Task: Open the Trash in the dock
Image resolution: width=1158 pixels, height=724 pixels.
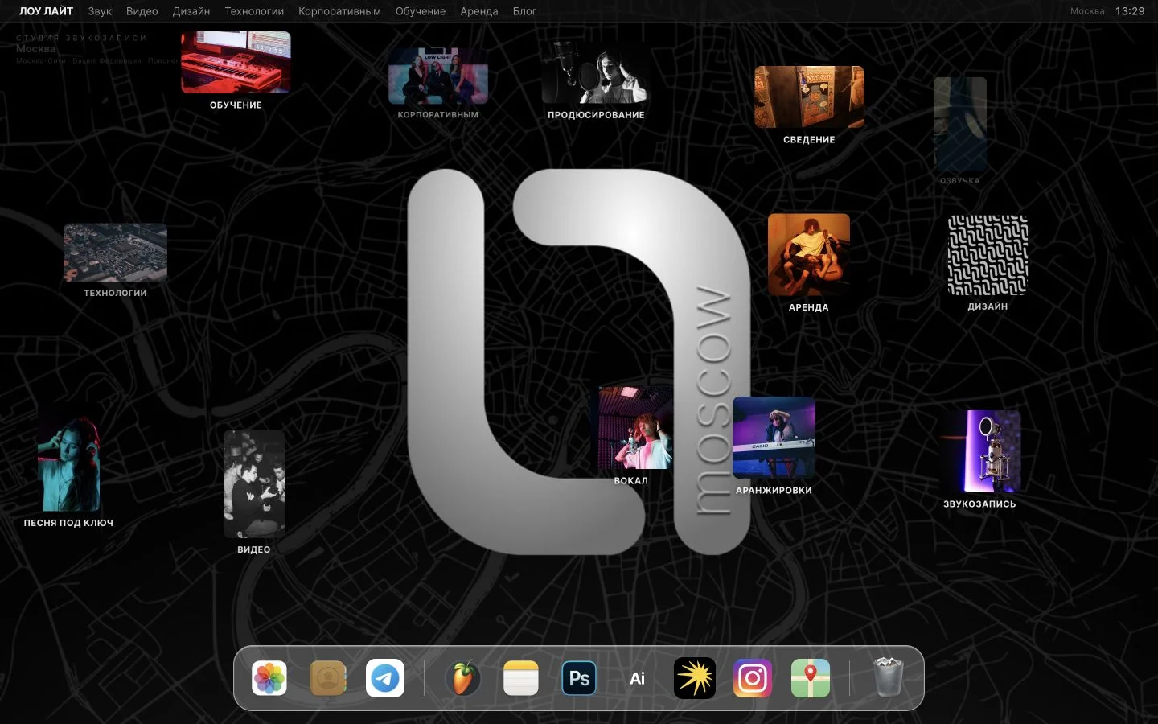Action: click(888, 678)
